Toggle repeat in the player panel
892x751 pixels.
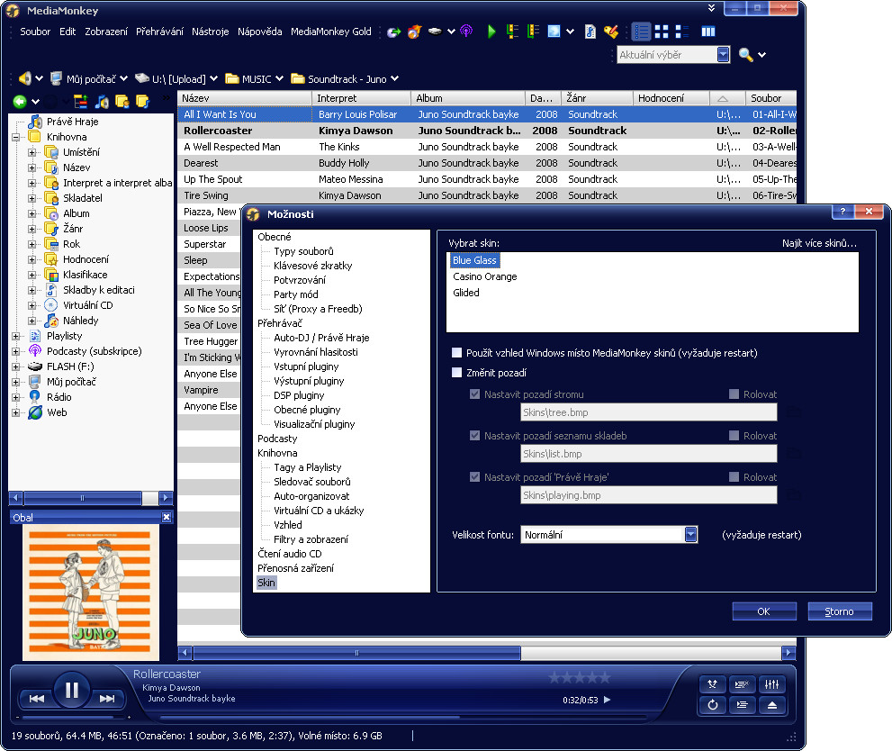tap(712, 705)
